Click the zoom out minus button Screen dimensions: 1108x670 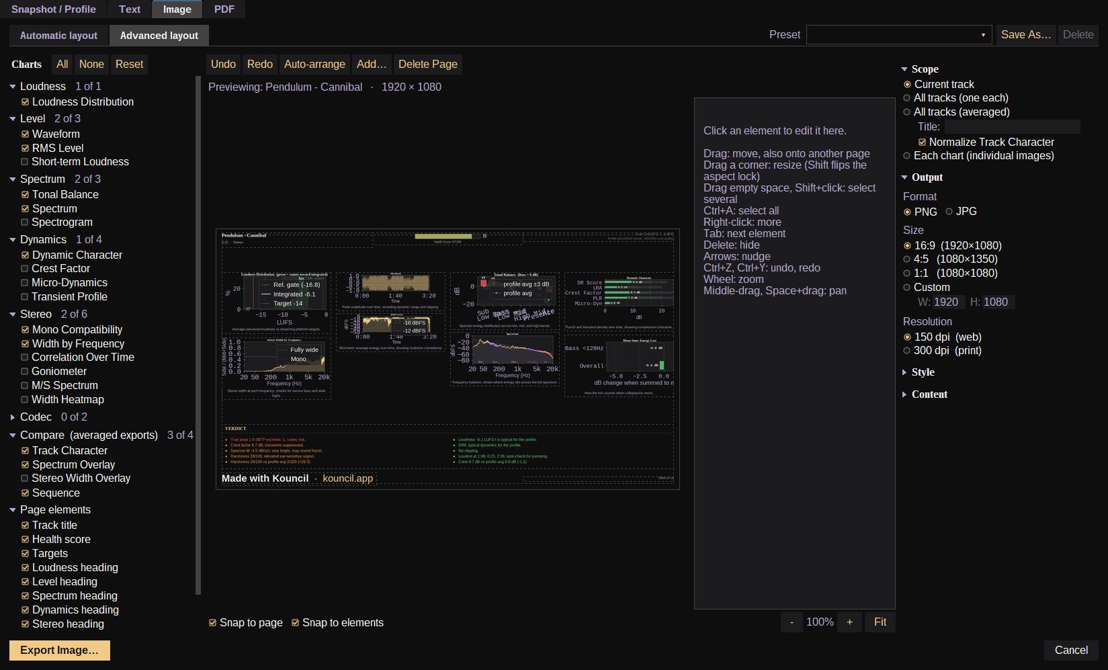[792, 622]
